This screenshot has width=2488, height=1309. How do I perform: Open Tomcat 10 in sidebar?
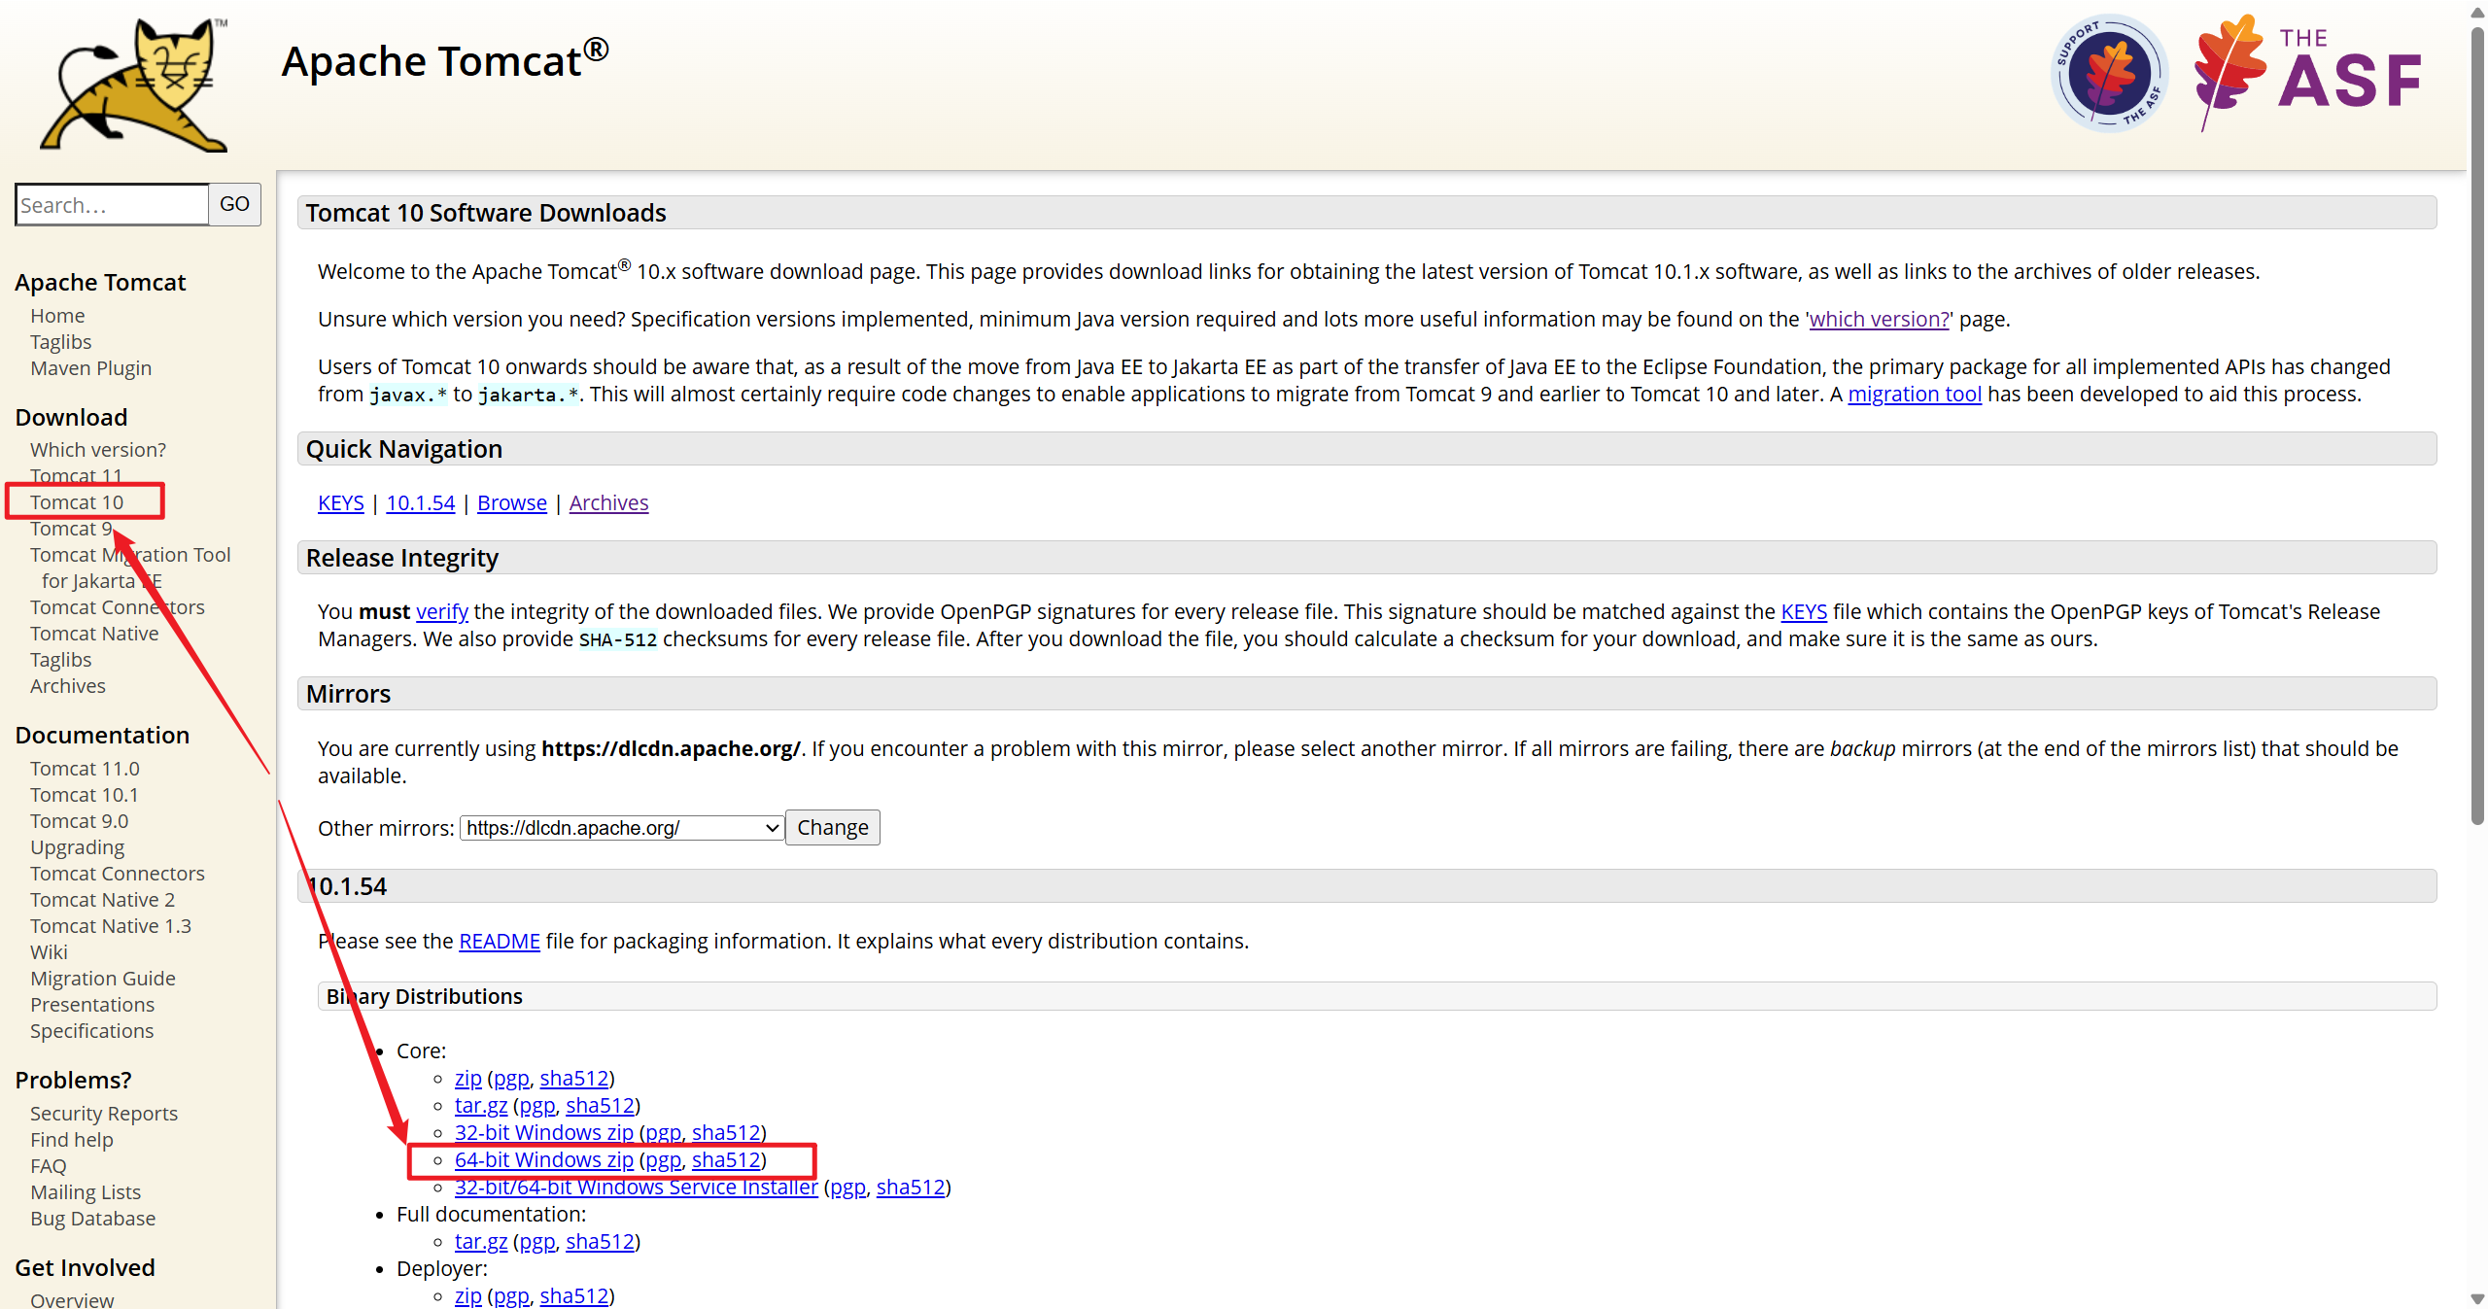click(77, 502)
